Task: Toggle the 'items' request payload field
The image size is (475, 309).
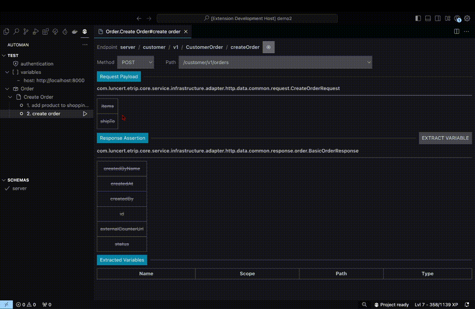Action: pyautogui.click(x=107, y=106)
